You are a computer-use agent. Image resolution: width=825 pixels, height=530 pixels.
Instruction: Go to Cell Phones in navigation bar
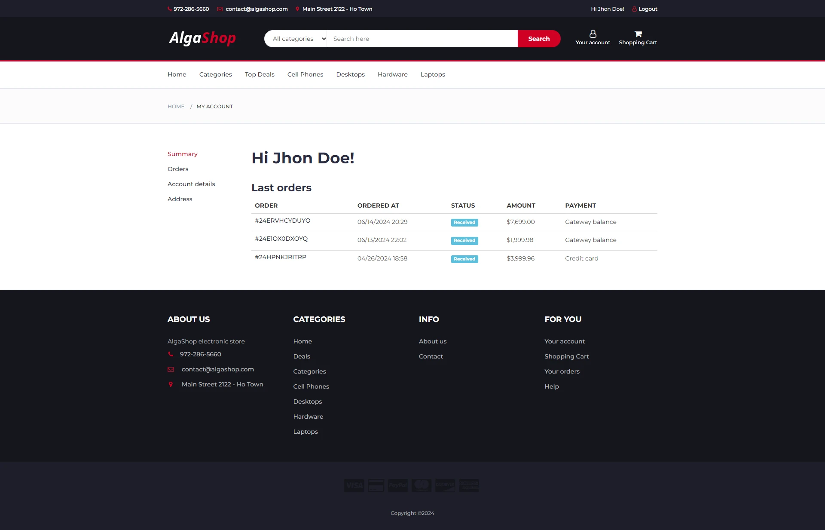pos(305,74)
